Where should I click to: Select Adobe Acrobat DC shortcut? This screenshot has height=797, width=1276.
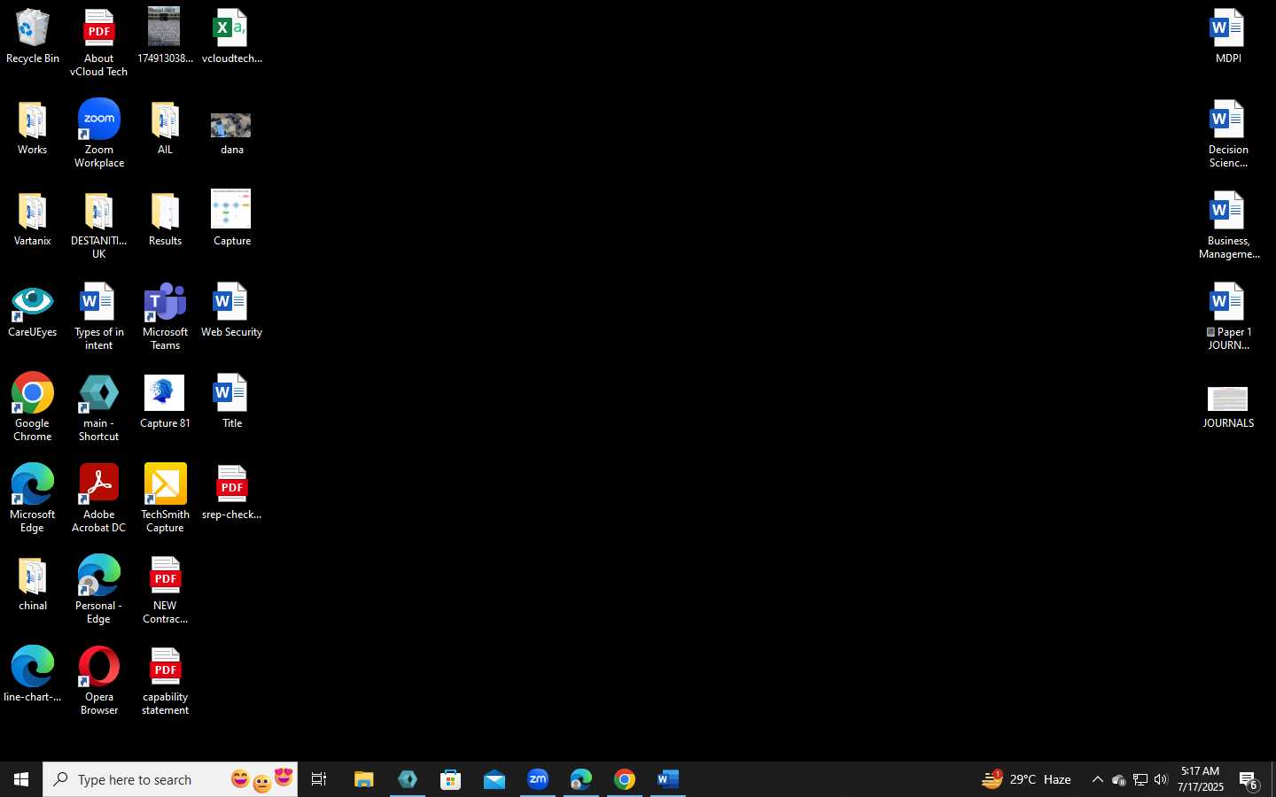click(x=99, y=499)
